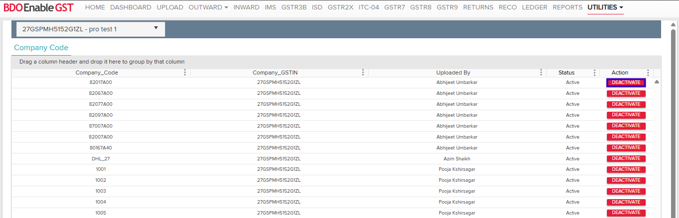This screenshot has height=218, width=679.
Task: Open Company_GSTIN column options menu
Action: point(363,73)
